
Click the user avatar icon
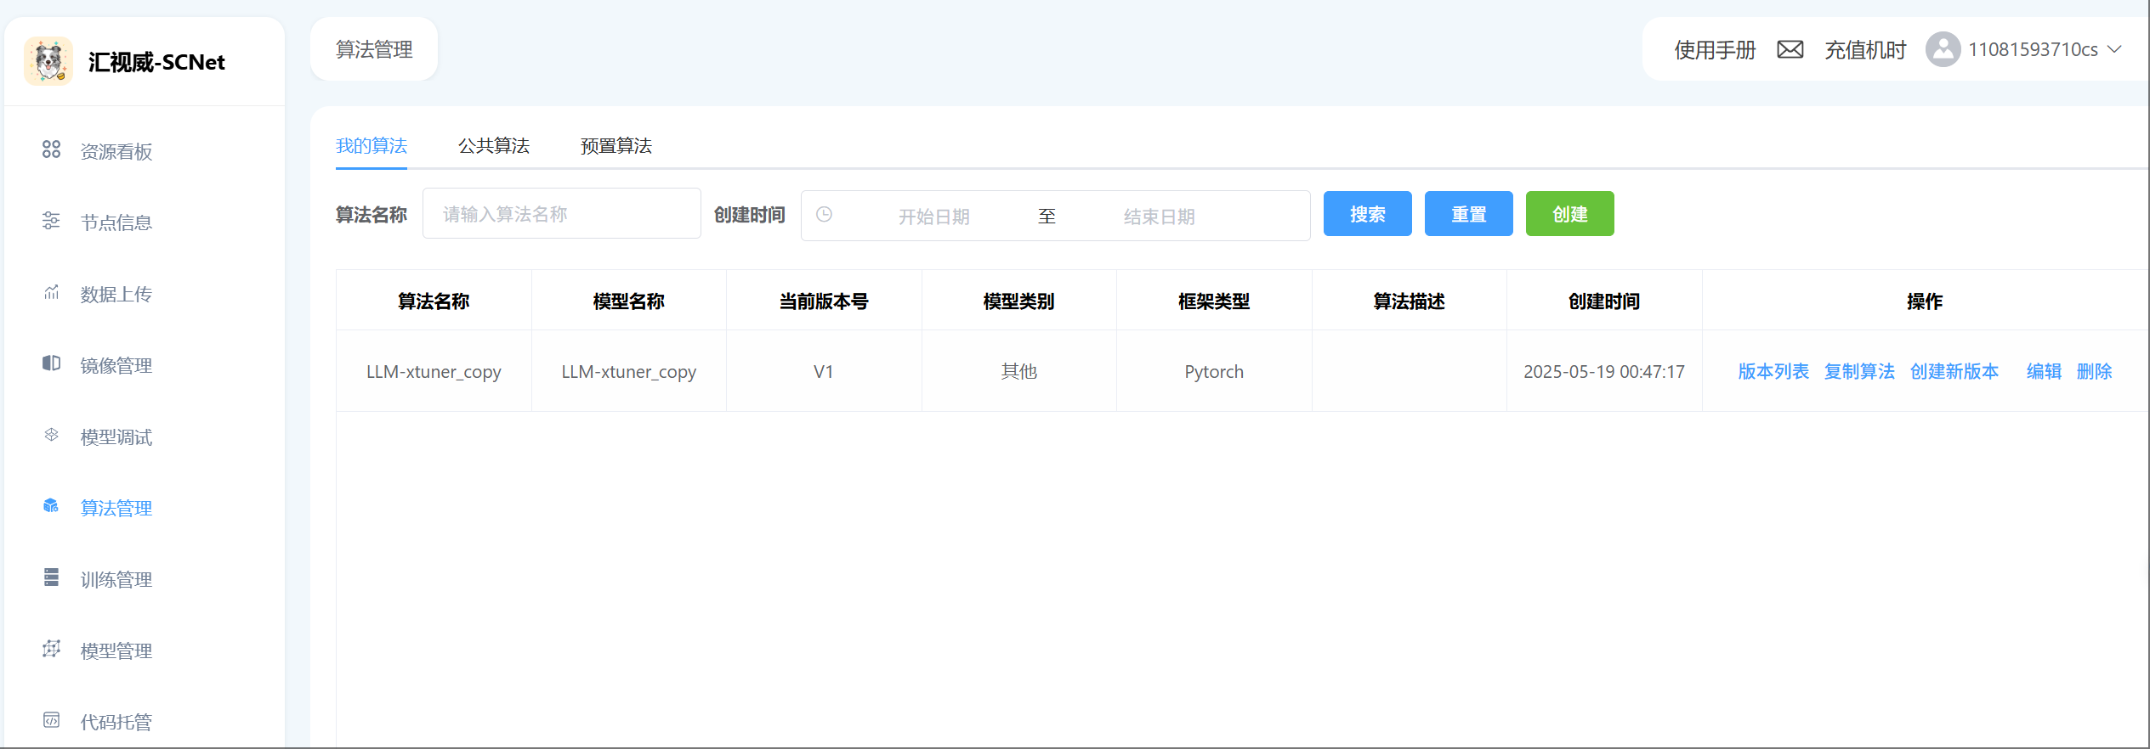[x=1943, y=49]
